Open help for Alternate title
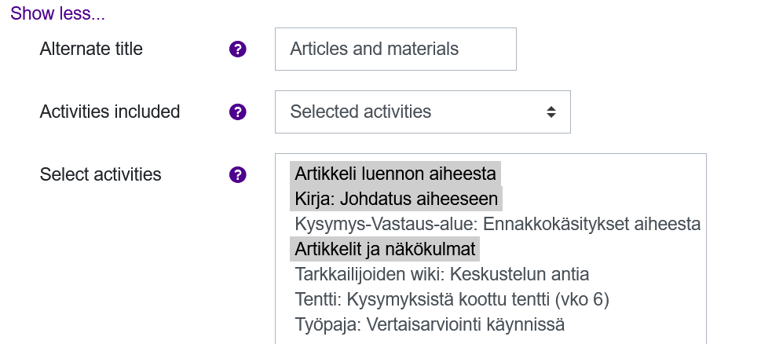This screenshot has height=344, width=783. click(x=237, y=49)
